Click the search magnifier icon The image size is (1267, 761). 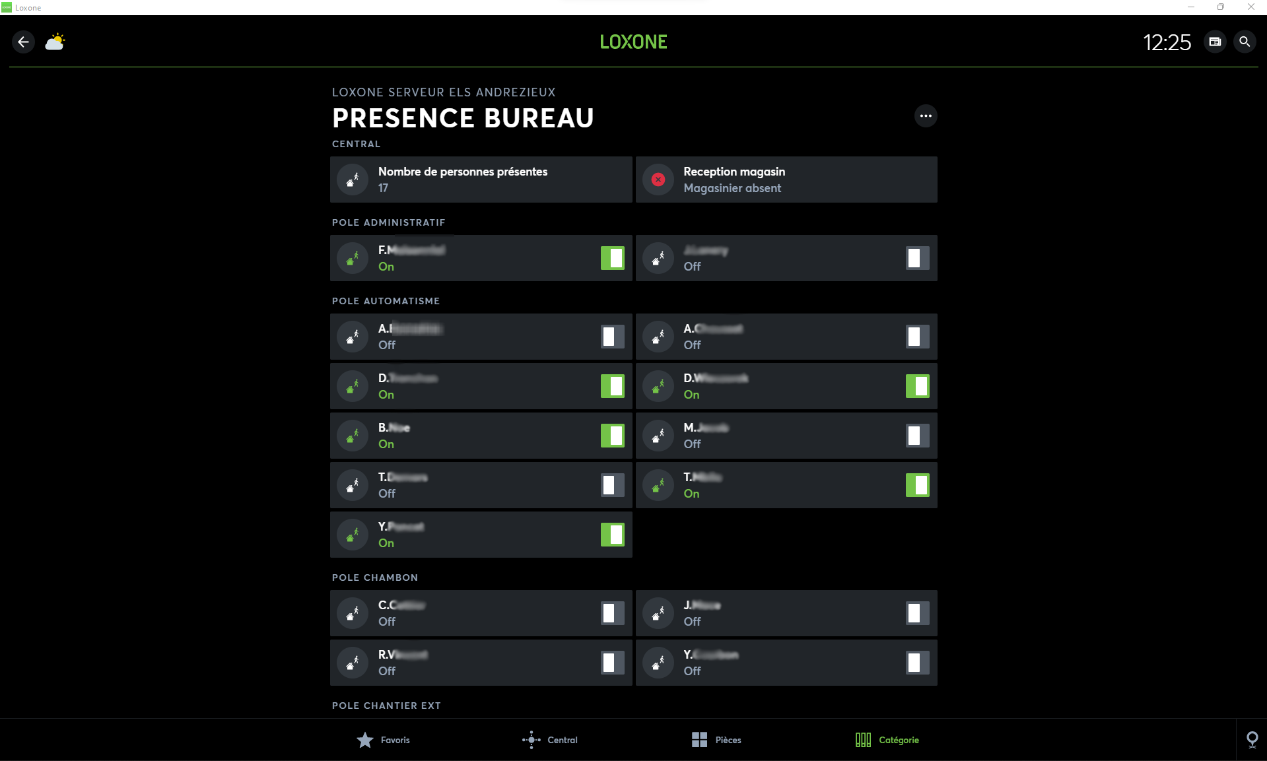(1245, 42)
